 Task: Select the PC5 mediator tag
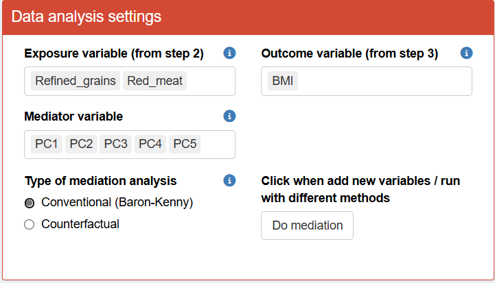(185, 144)
